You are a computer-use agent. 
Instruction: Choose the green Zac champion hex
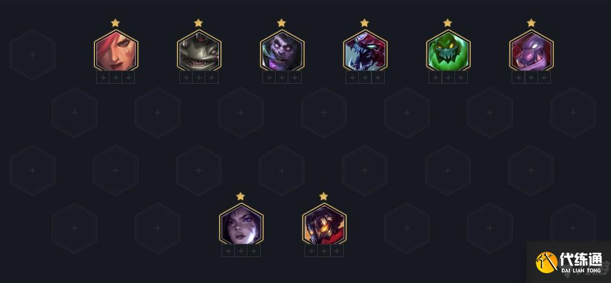[448, 51]
